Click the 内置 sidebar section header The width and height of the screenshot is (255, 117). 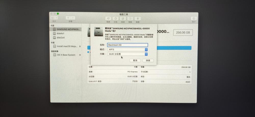52,26
